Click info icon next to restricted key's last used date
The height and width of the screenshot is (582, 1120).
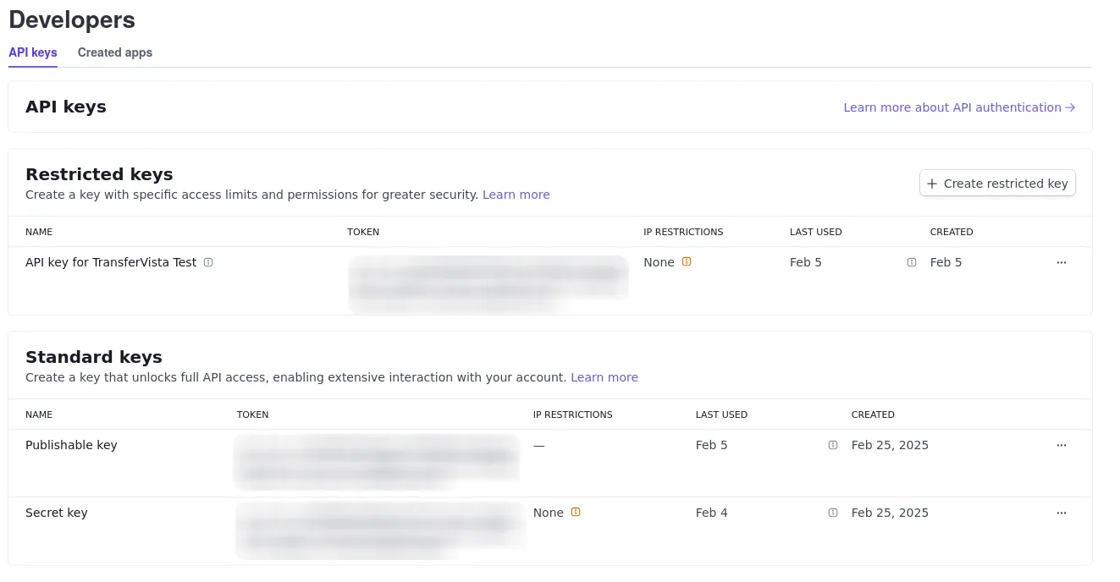tap(912, 262)
